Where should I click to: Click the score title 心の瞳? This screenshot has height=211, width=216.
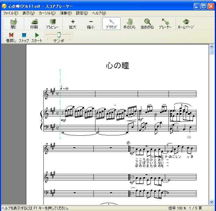pyautogui.click(x=117, y=66)
